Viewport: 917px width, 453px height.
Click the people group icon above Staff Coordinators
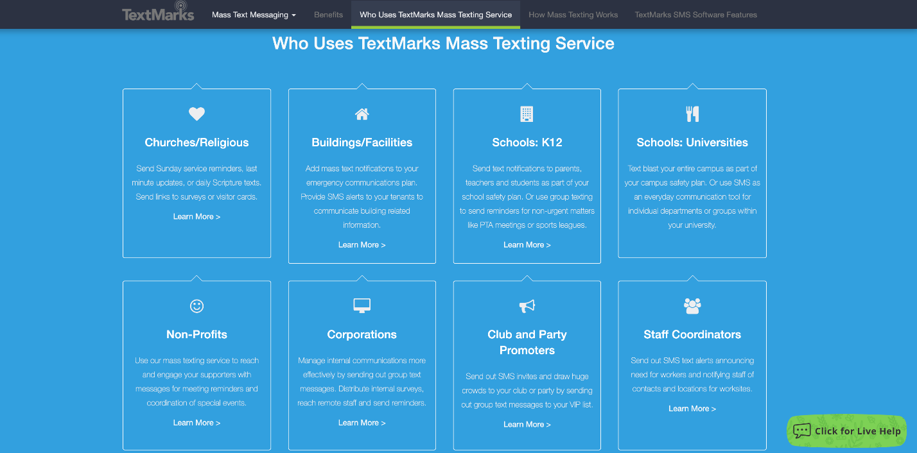[692, 306]
